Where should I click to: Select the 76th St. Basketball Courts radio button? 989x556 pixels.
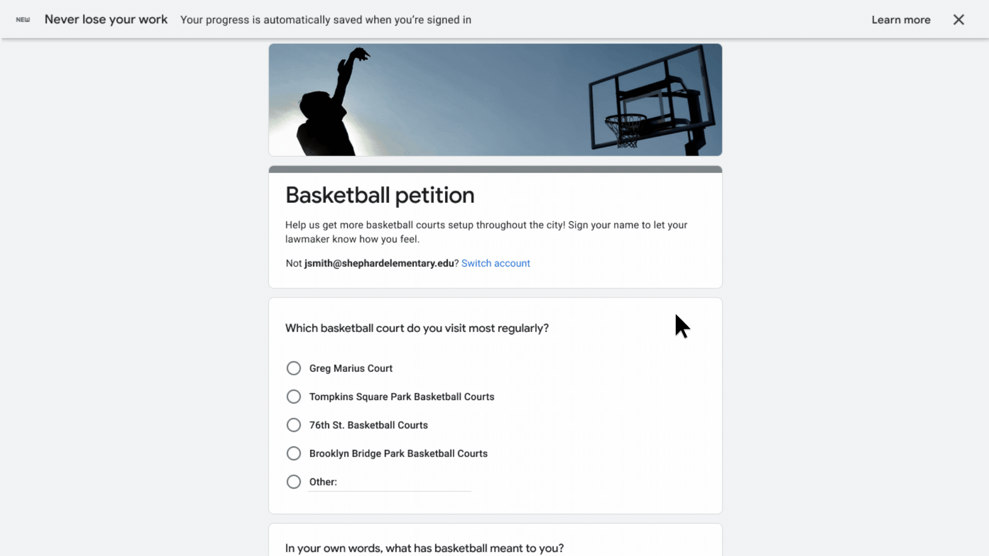pos(294,425)
